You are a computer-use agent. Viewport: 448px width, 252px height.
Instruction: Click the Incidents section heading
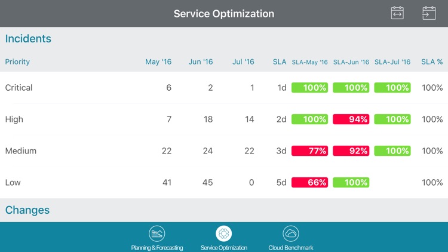[x=28, y=39]
